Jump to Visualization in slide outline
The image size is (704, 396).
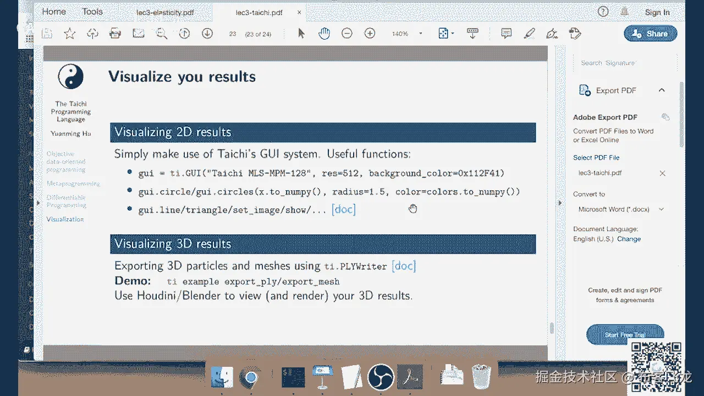(65, 219)
